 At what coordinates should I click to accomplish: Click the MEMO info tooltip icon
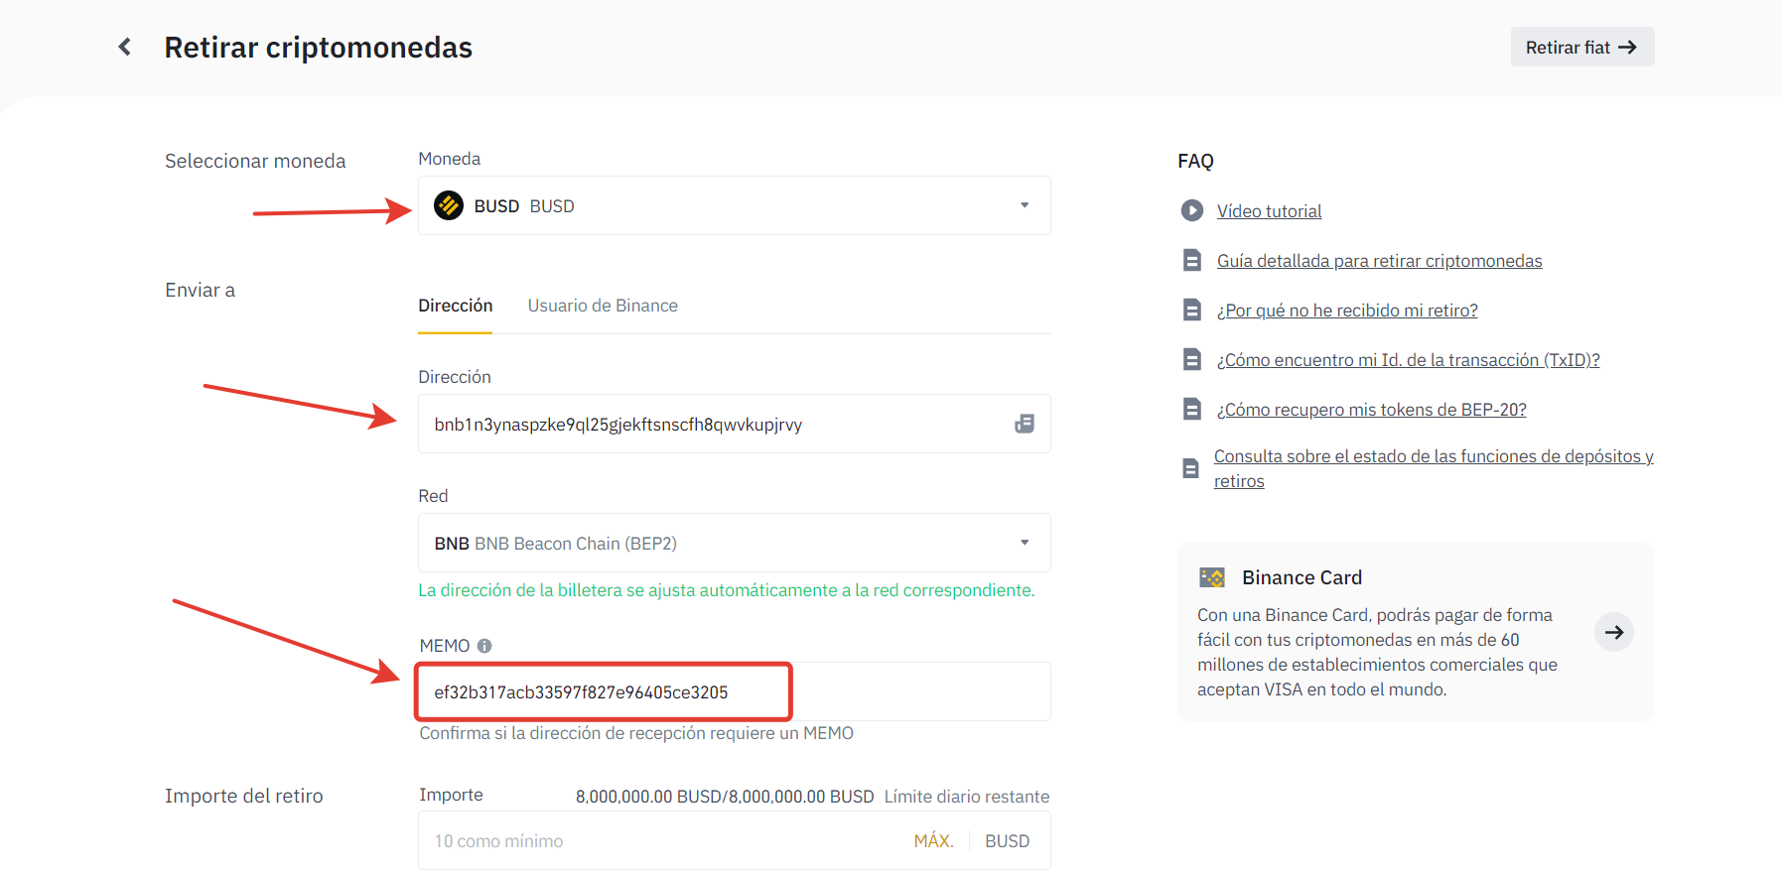tap(484, 646)
